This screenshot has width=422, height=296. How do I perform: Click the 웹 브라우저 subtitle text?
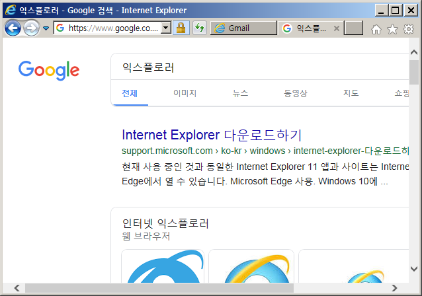coord(146,237)
